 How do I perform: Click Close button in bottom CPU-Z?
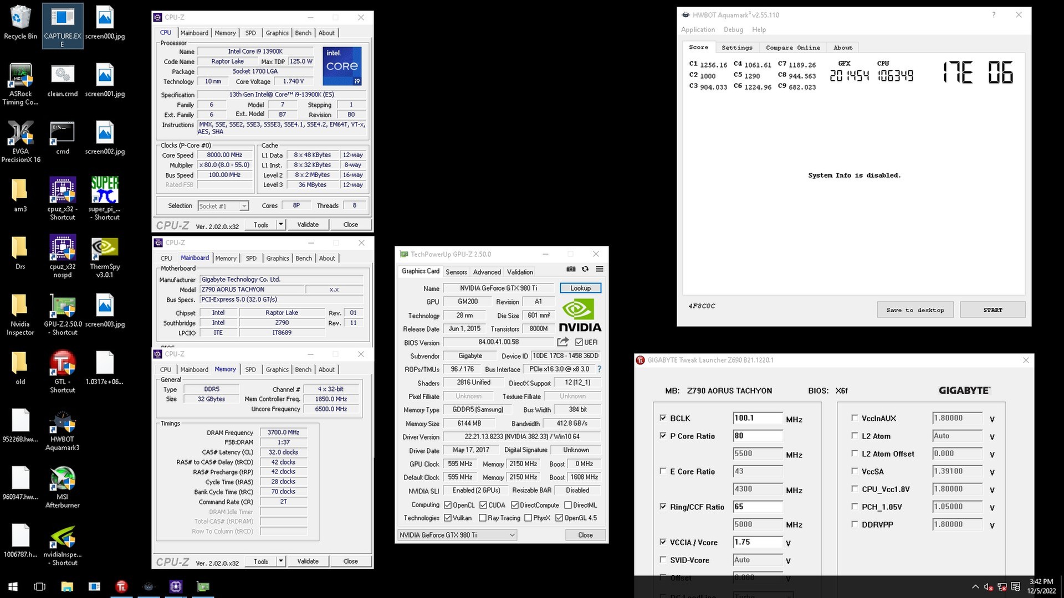350,561
